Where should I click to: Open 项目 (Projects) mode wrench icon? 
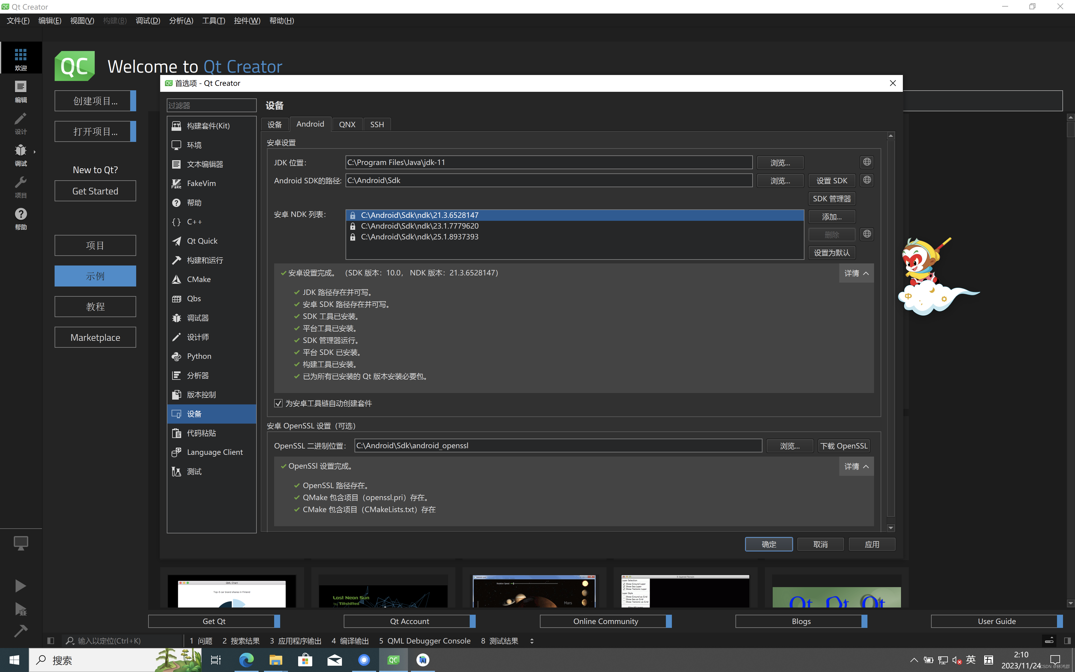coord(21,187)
